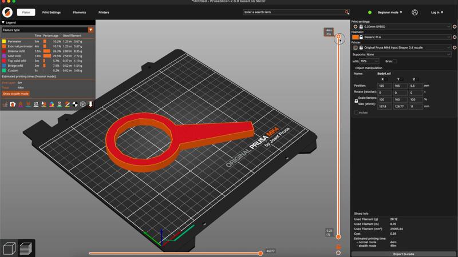Click Show stealth mode button

tap(15, 94)
